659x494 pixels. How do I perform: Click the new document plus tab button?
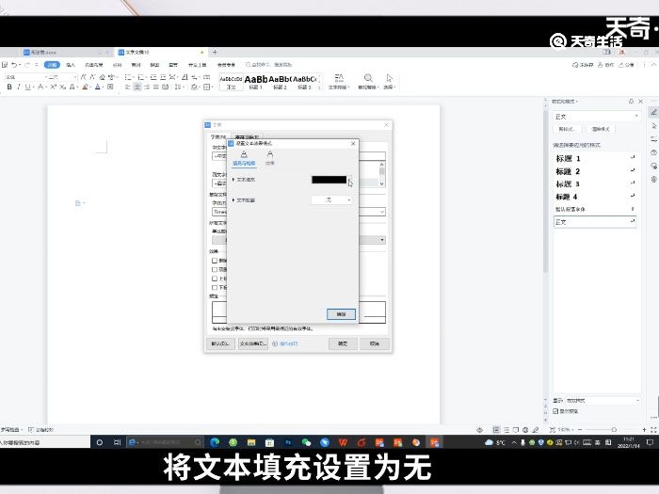215,52
